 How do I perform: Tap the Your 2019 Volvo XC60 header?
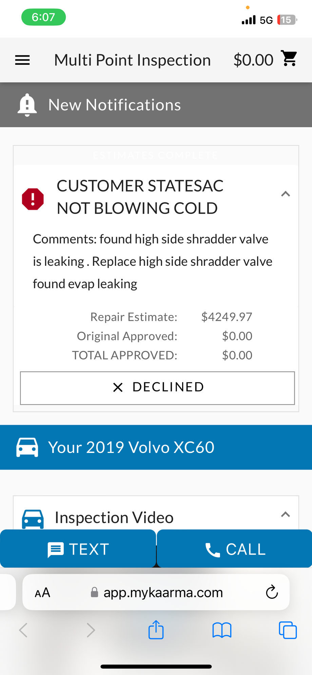[x=131, y=447]
